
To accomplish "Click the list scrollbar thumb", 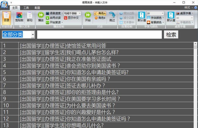I will click(x=195, y=47).
